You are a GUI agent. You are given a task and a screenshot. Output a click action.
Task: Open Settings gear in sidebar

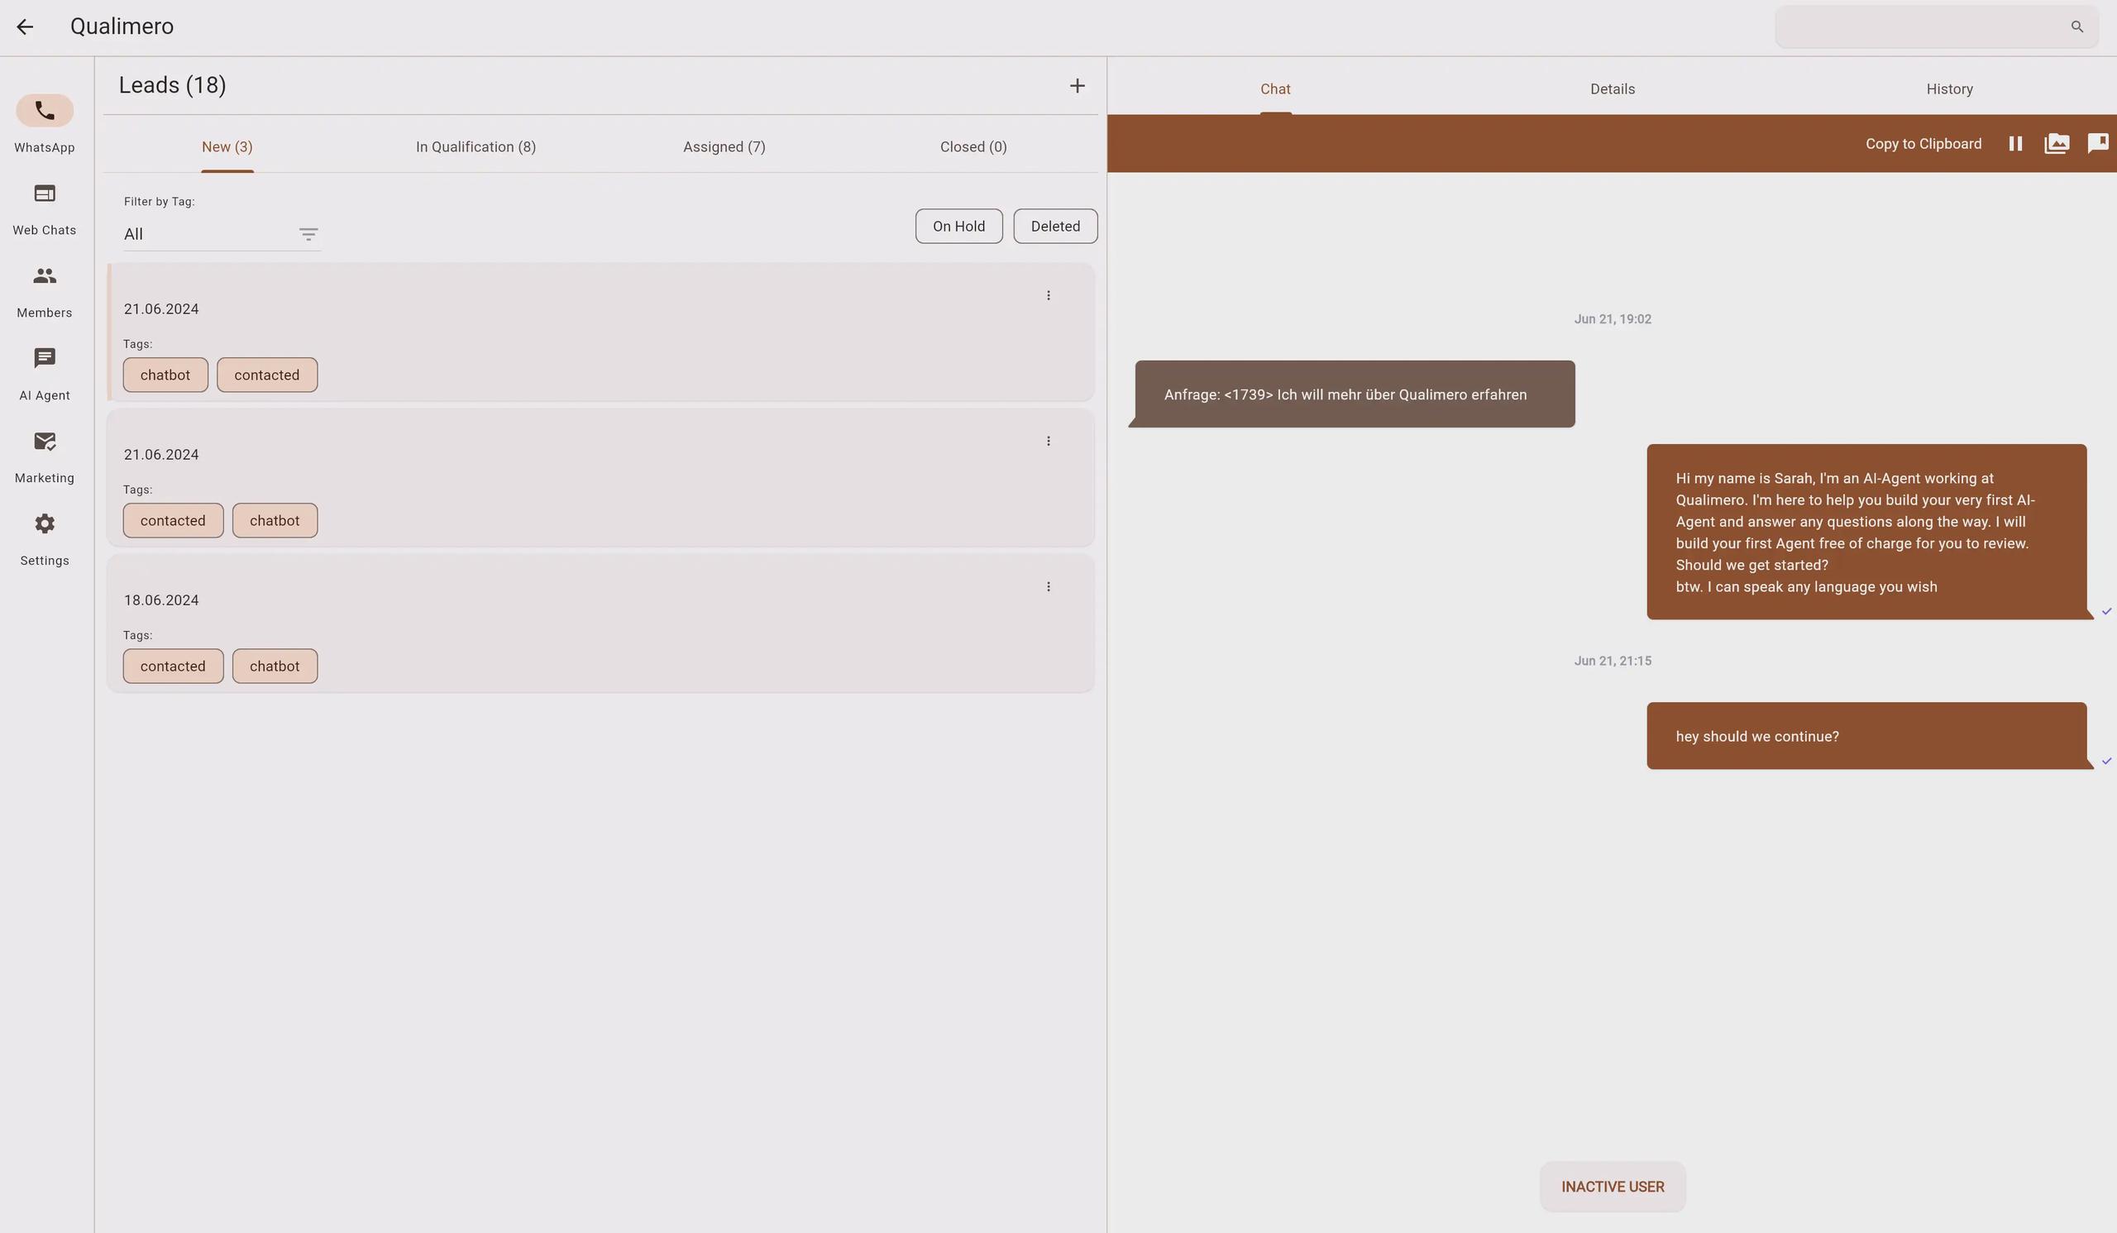[45, 524]
